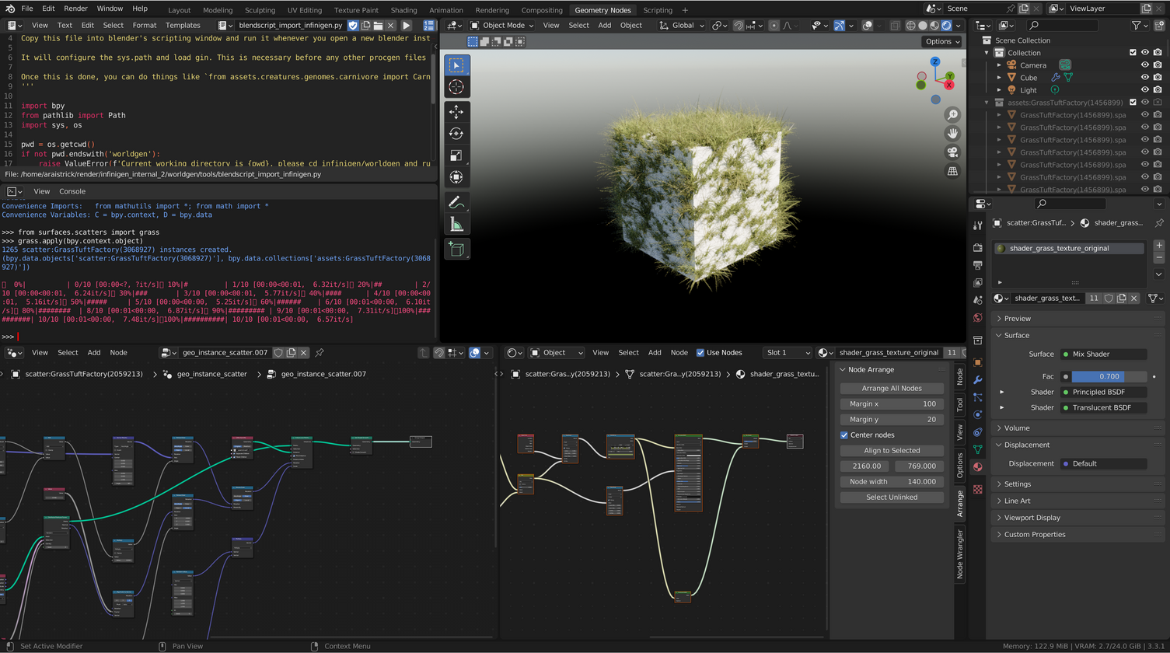Select the Scale tool in the viewport toolbar
Viewport: 1170px width, 653px height.
(x=456, y=155)
